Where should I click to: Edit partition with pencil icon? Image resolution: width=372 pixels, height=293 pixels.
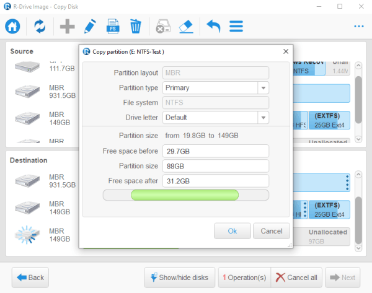(x=90, y=26)
